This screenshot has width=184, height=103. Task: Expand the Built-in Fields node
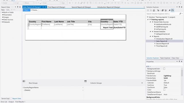1,12
